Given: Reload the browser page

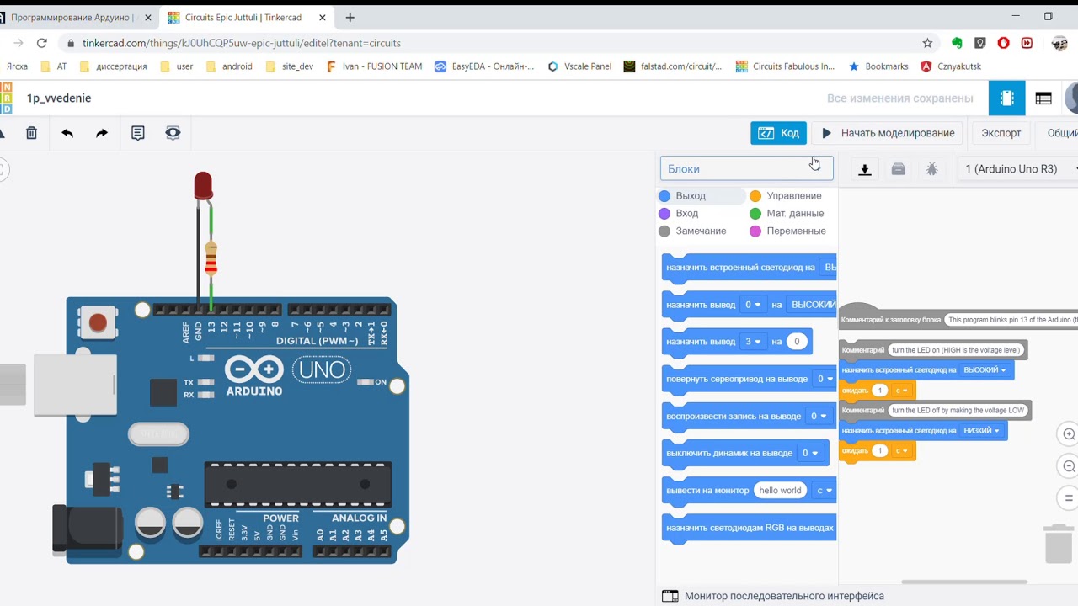Looking at the screenshot, I should (41, 43).
